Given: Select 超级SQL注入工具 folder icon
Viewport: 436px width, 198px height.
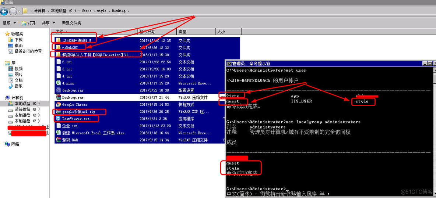Looking at the screenshot, I should coord(59,55).
